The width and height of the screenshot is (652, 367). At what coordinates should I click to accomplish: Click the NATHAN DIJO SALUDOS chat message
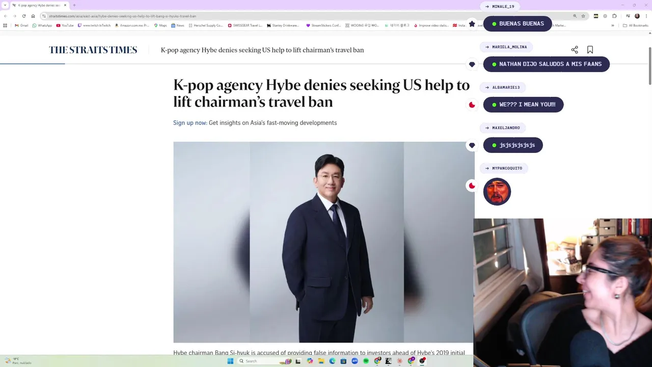click(546, 64)
